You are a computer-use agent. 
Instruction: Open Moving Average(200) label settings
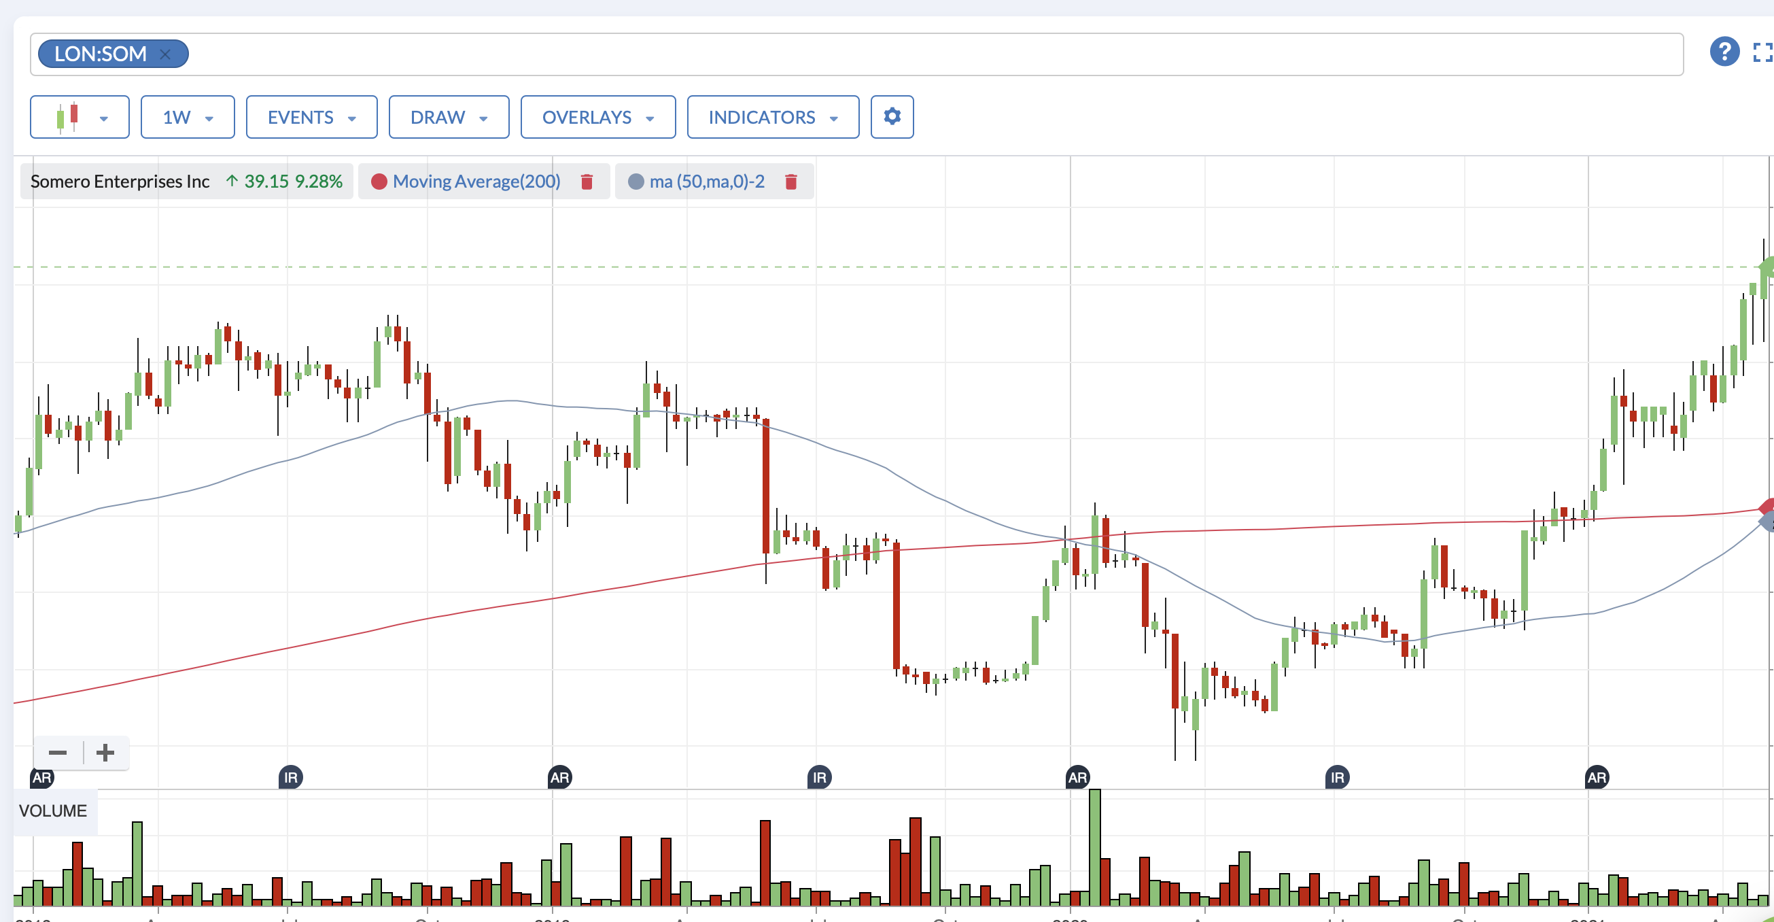pos(476,182)
